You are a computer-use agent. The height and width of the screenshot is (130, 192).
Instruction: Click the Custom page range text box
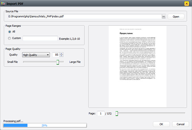pos(40,38)
